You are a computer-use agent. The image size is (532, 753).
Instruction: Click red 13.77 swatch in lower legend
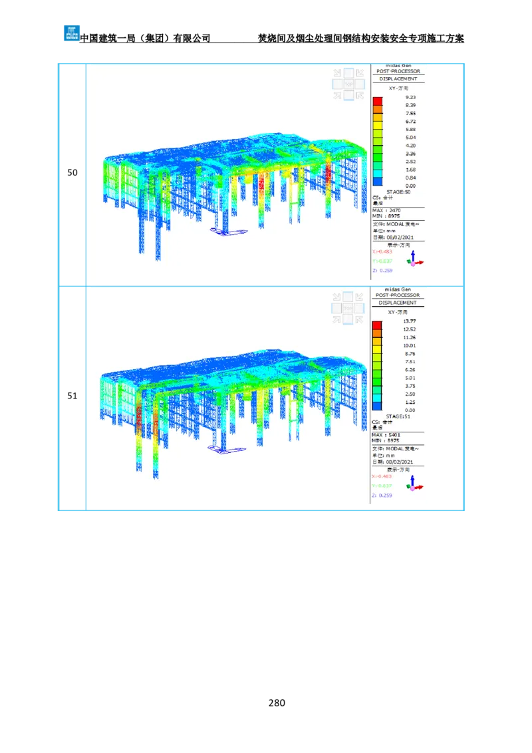(x=377, y=325)
